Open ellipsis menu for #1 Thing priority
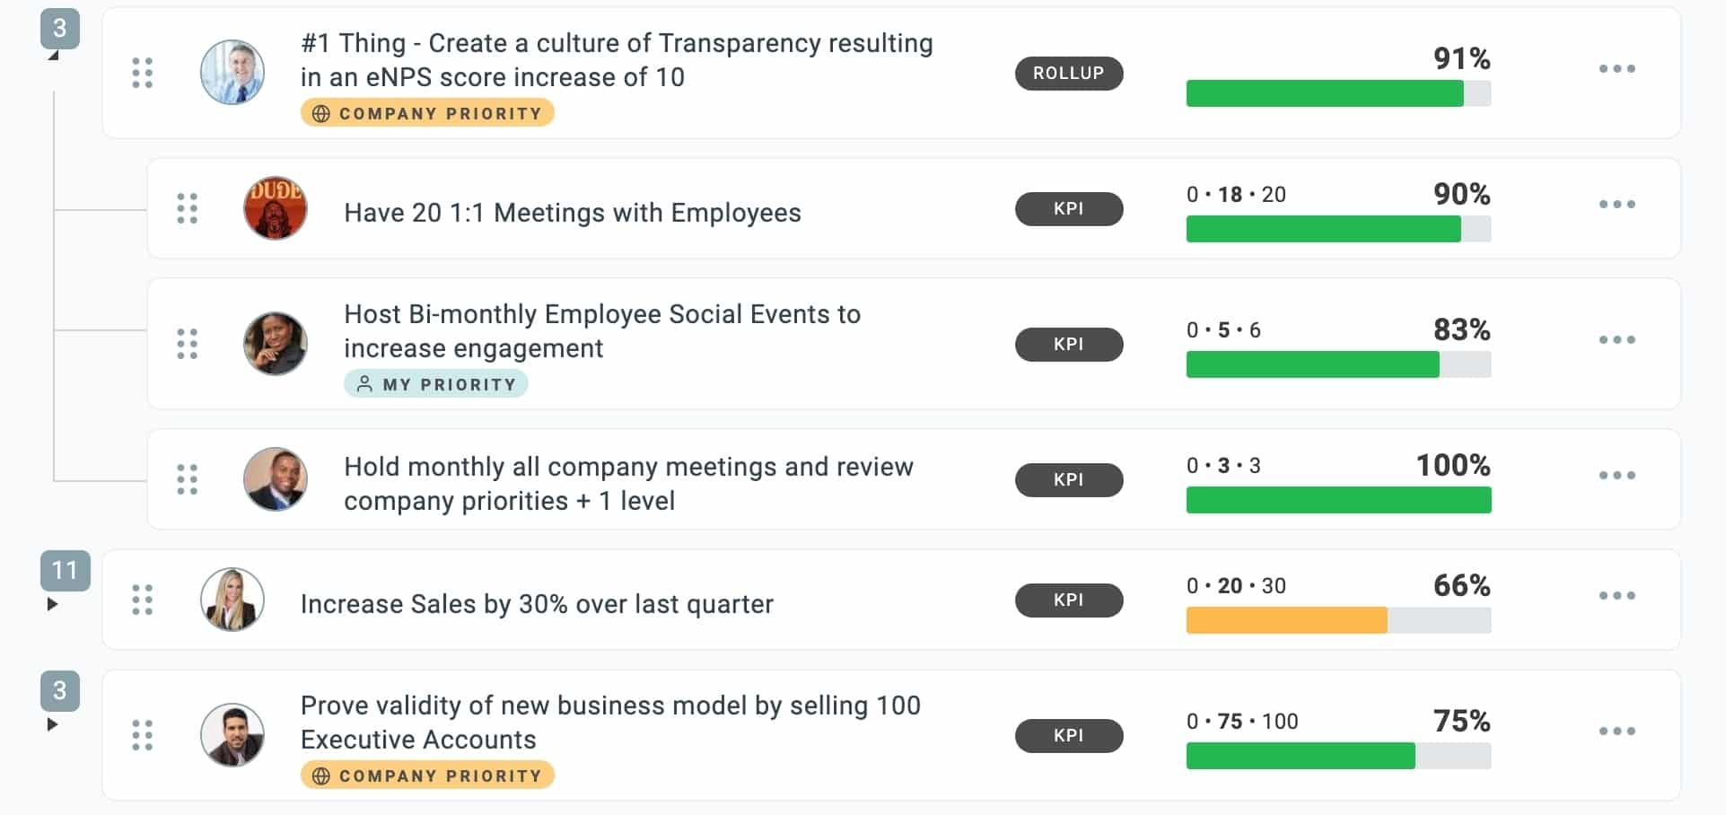The width and height of the screenshot is (1726, 815). click(x=1616, y=69)
